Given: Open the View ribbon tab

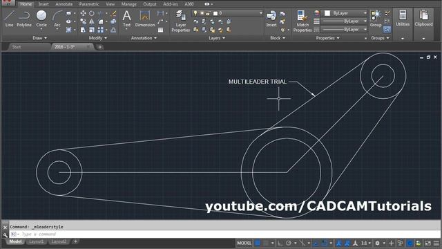Looking at the screenshot, I should (110, 4).
